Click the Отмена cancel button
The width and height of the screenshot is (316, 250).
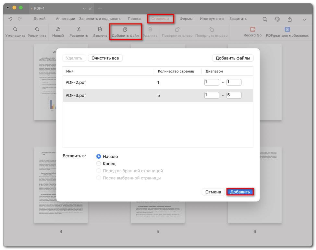pyautogui.click(x=213, y=192)
